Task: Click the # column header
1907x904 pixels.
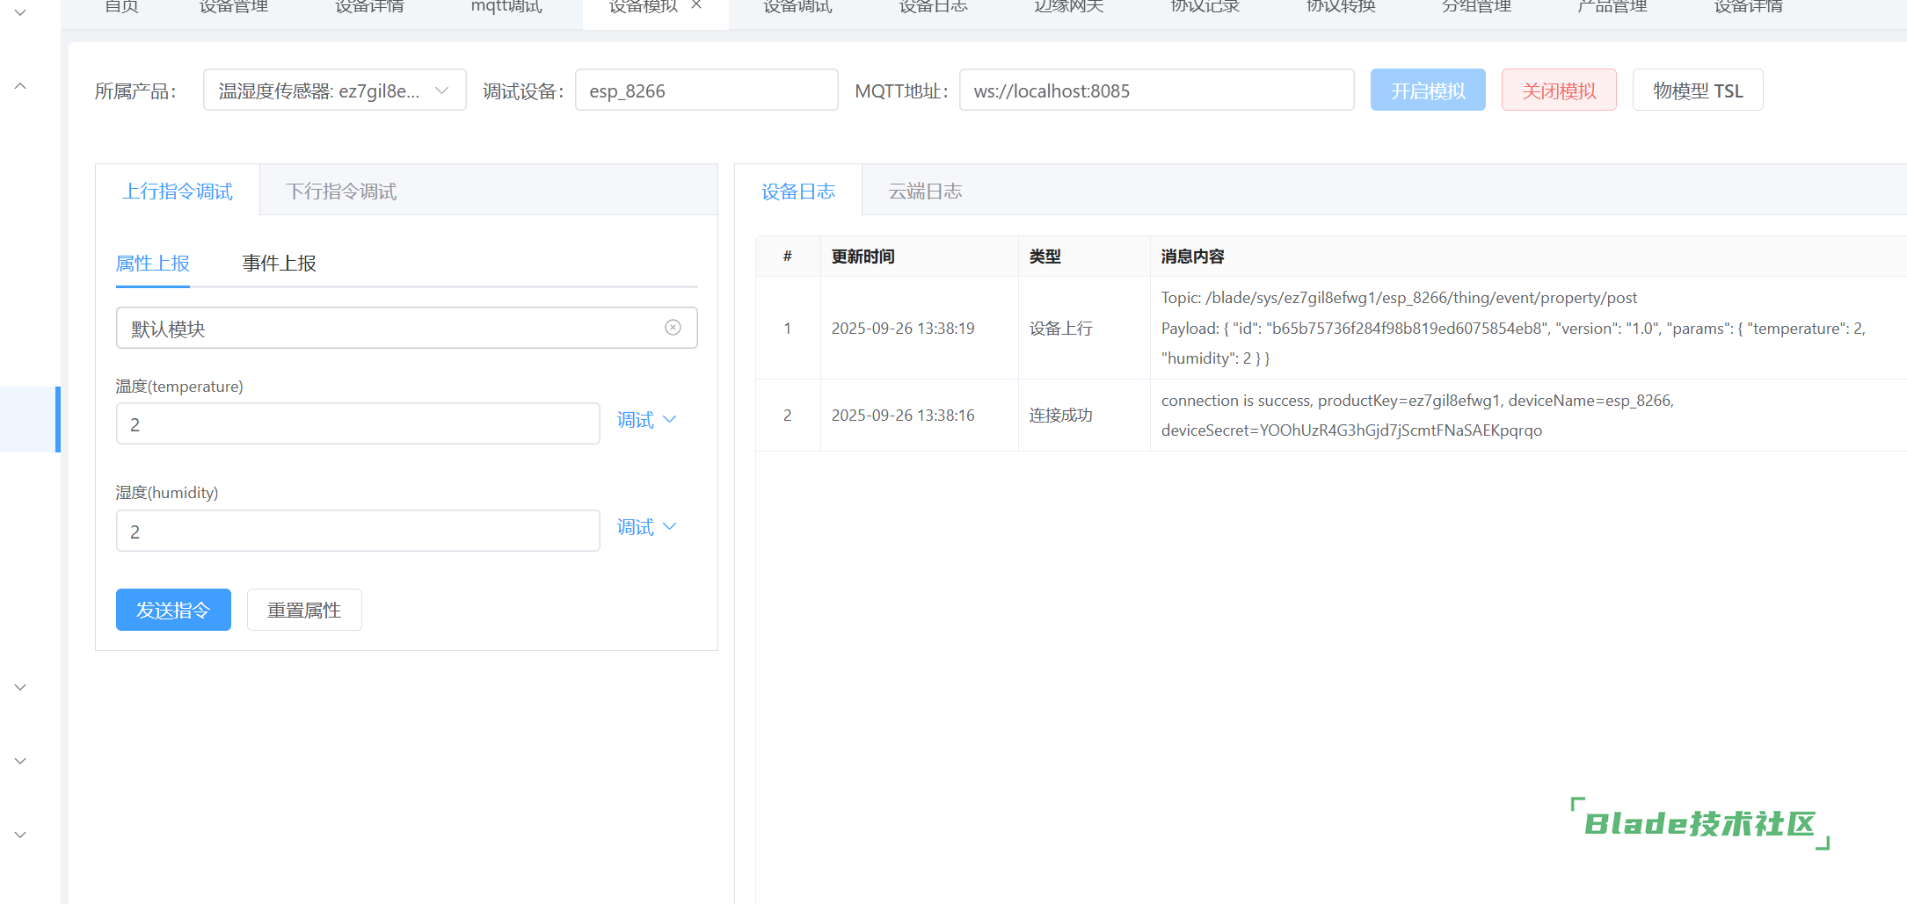Action: (x=788, y=257)
